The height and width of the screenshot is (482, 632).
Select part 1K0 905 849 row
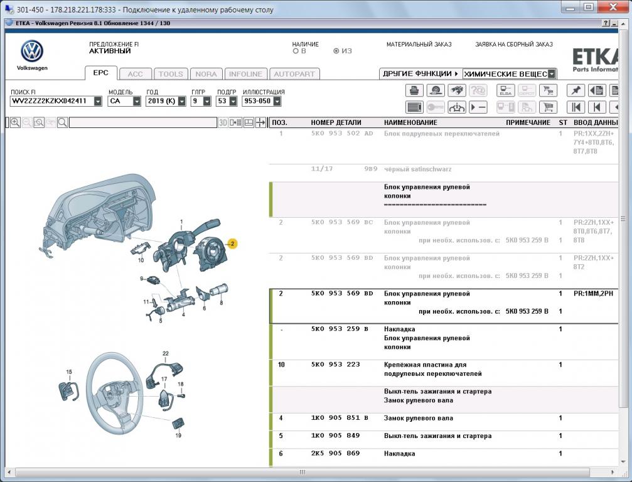point(444,440)
